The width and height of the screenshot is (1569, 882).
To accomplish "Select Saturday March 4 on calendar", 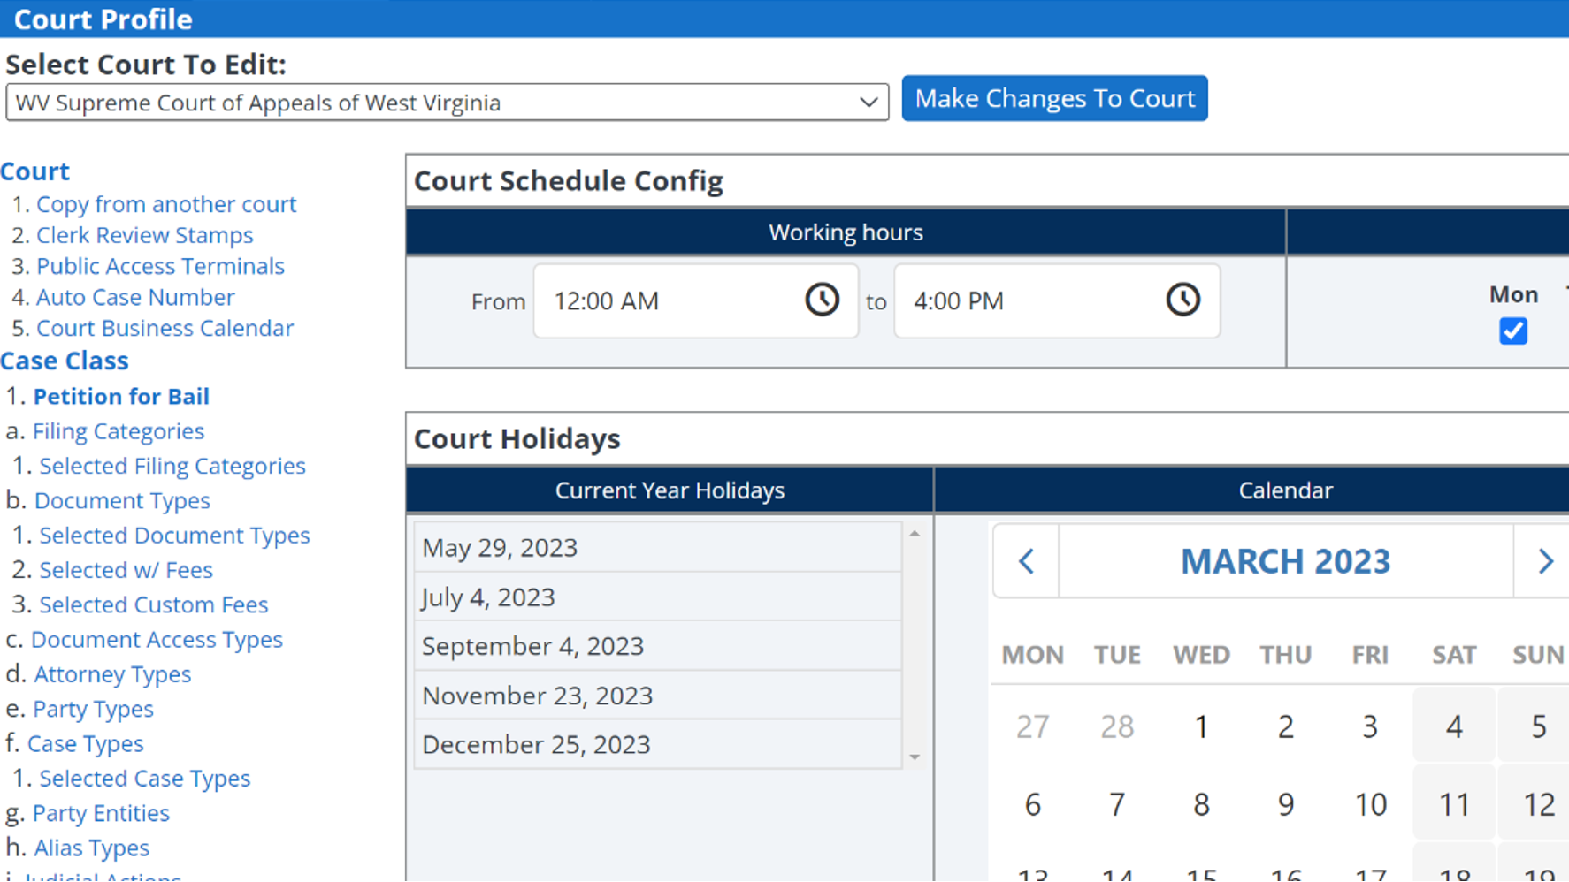I will 1454,726.
